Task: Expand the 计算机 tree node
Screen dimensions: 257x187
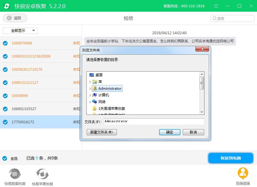Action: pyautogui.click(x=90, y=95)
